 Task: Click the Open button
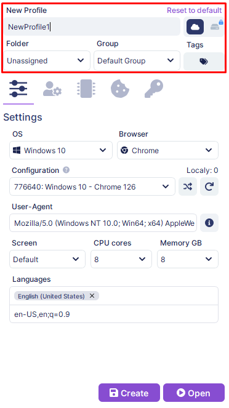pos(194,393)
